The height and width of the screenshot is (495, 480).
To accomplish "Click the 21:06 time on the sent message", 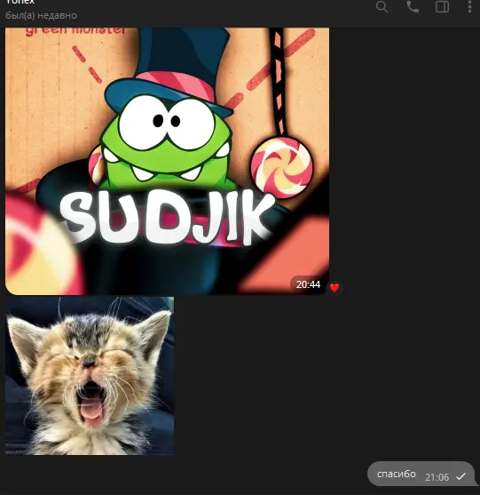I will click(x=437, y=477).
